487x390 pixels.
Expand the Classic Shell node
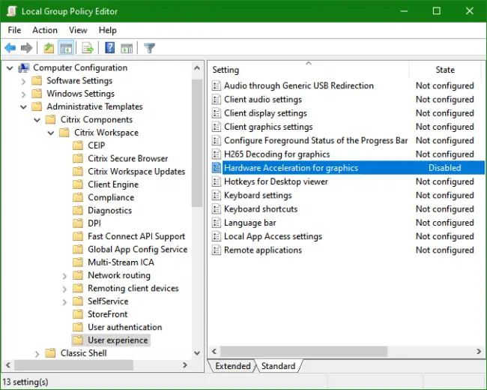(37, 353)
